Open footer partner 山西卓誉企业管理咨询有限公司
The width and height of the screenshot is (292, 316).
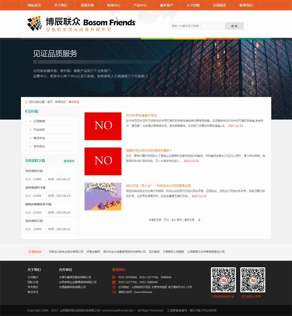pyautogui.click(x=77, y=282)
